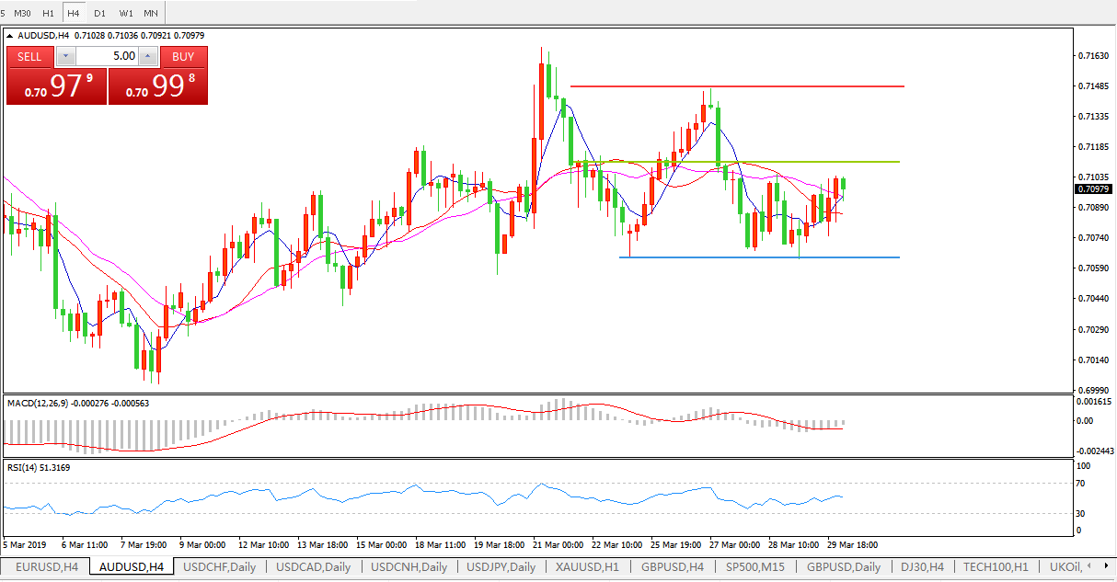Select the H4 timeframe button
This screenshot has width=1117, height=582.
(74, 13)
